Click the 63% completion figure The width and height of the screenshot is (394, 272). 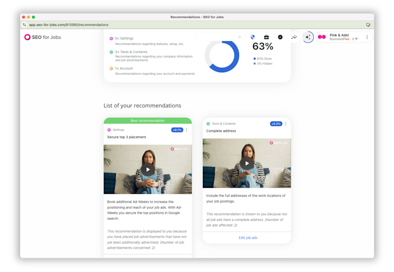tap(263, 46)
